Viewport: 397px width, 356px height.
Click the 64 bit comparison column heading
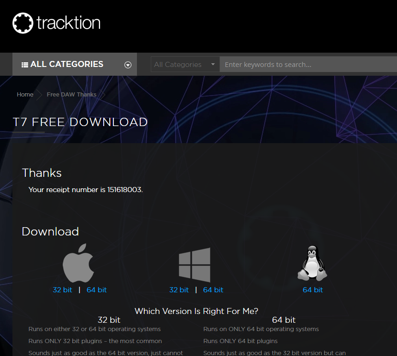click(284, 320)
